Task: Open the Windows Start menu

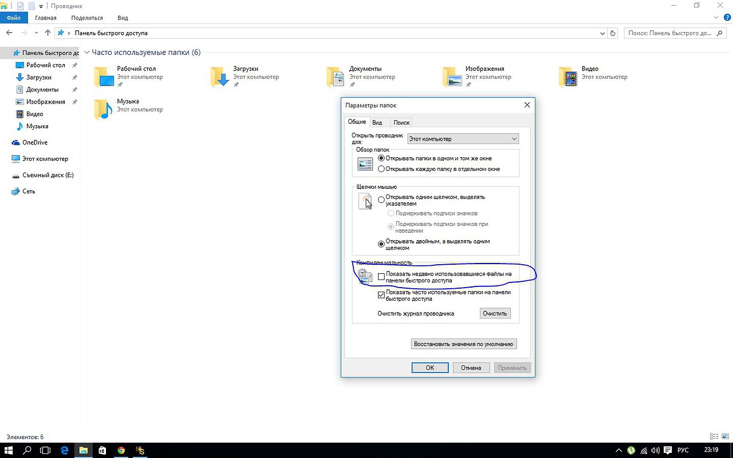Action: coord(9,450)
